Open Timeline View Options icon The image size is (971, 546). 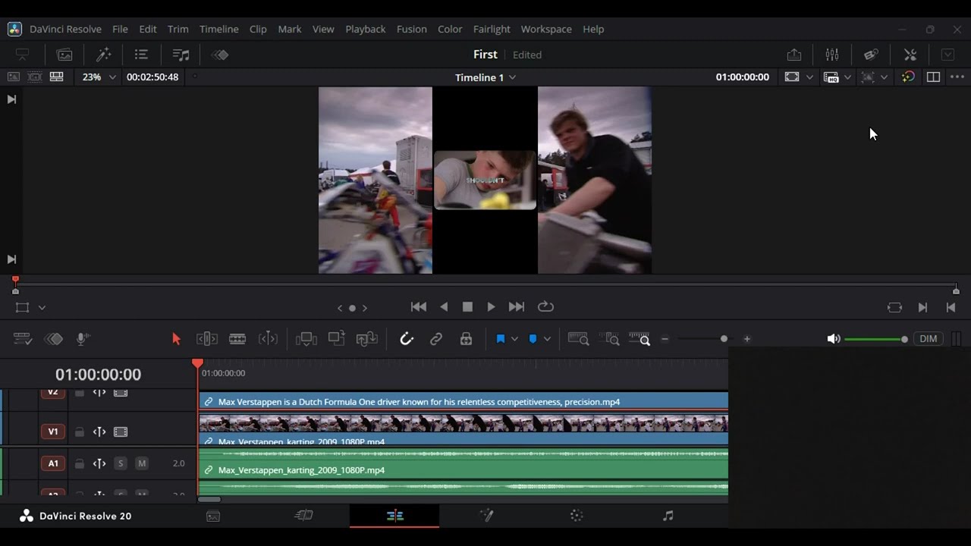click(23, 339)
